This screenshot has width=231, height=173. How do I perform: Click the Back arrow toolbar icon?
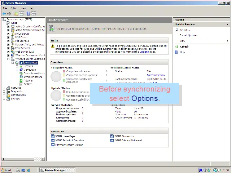tap(4, 14)
